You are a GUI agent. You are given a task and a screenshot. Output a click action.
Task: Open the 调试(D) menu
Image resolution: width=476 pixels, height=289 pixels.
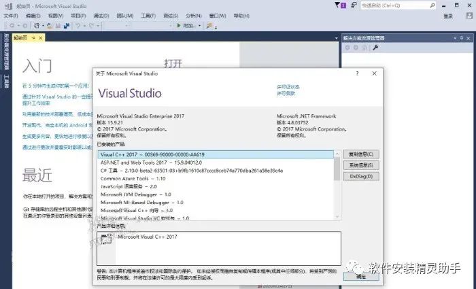pyautogui.click(x=101, y=16)
